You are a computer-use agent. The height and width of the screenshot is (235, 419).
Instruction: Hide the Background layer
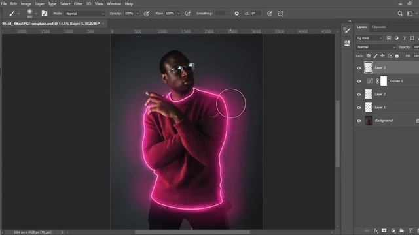pyautogui.click(x=359, y=121)
